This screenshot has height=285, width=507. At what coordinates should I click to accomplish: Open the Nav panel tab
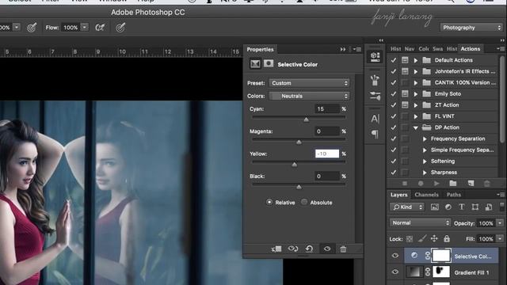(410, 49)
